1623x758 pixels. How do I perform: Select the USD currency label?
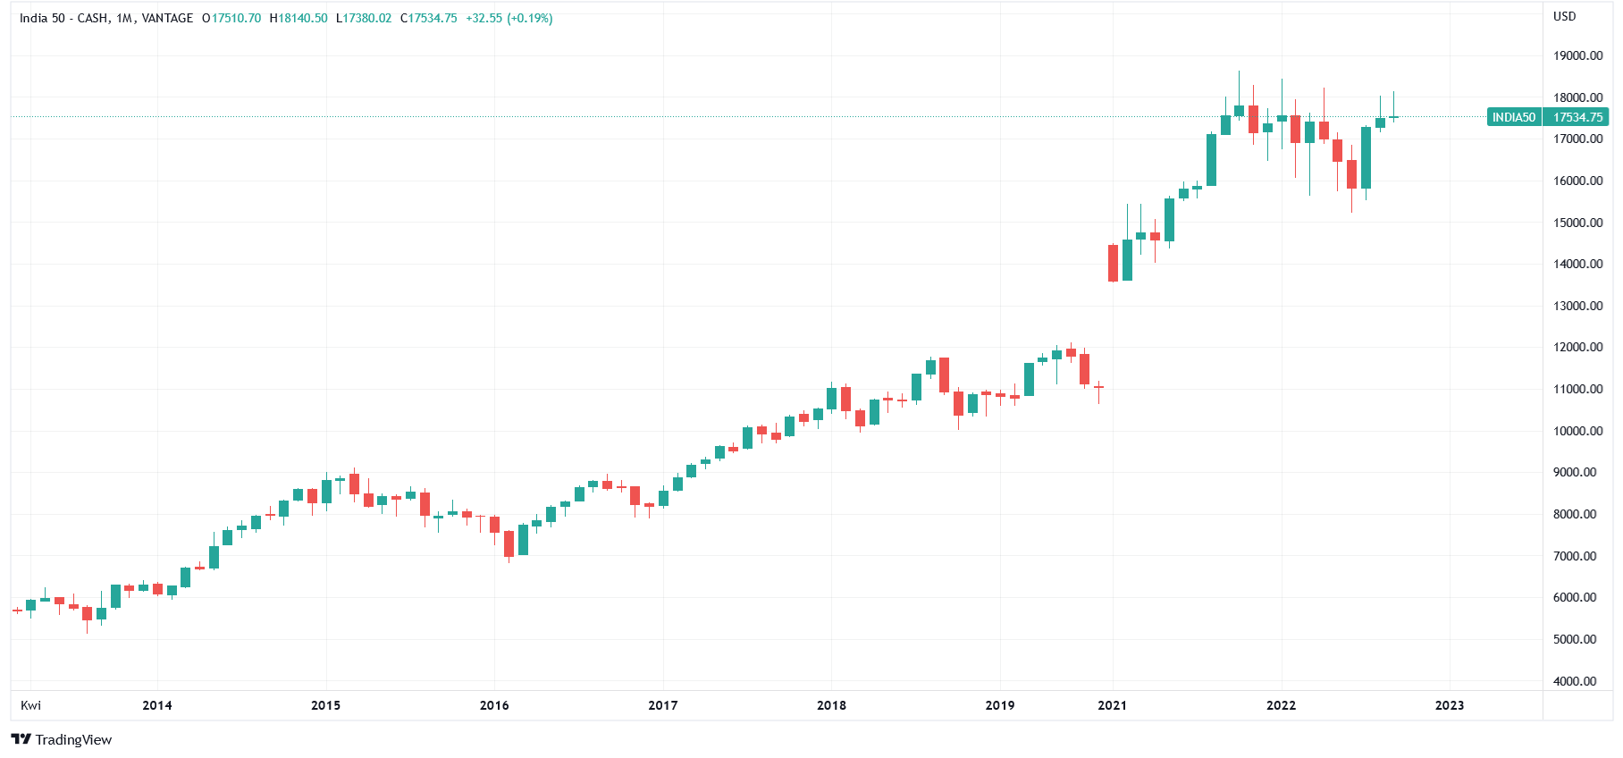(x=1564, y=16)
